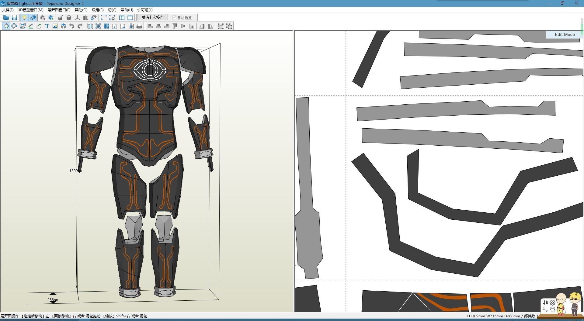Click the status bar model dimensions text
Viewport: 584px width, 321px height.
(x=493, y=316)
